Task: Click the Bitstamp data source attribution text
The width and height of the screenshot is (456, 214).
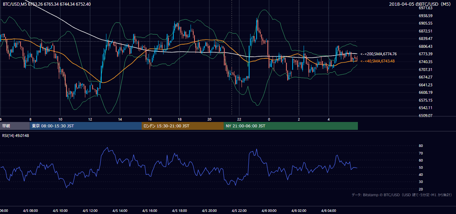Action: [x=402, y=195]
